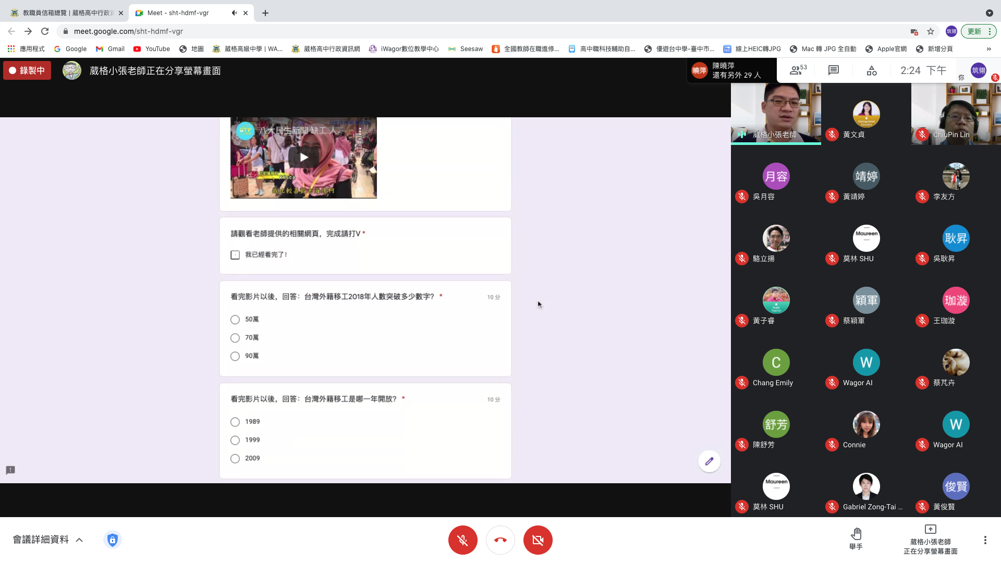Open the chat messages panel

[834, 70]
